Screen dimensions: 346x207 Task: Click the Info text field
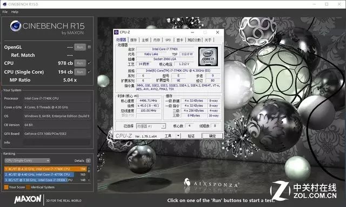(57, 142)
